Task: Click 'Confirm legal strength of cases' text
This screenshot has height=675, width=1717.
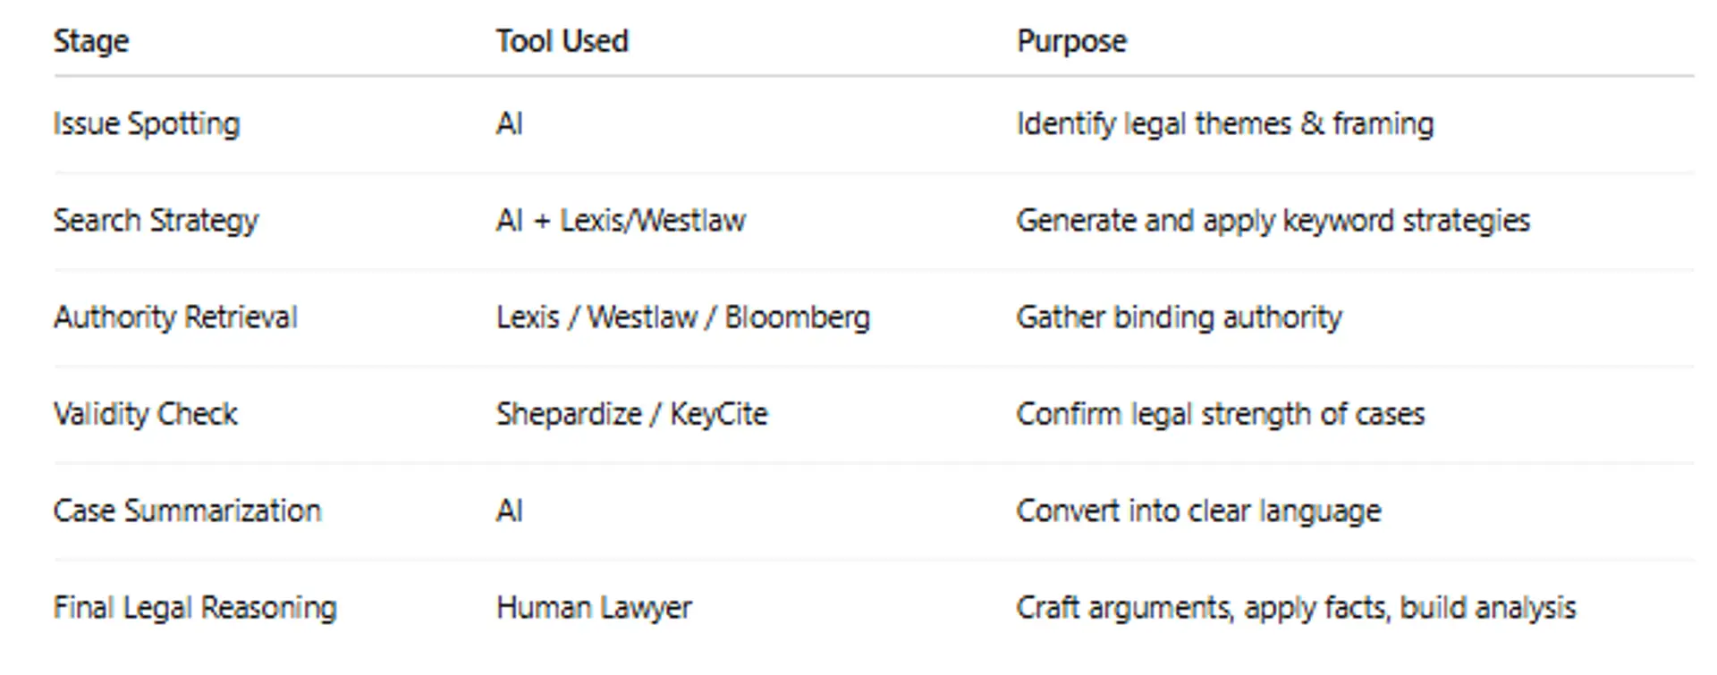Action: click(1220, 414)
